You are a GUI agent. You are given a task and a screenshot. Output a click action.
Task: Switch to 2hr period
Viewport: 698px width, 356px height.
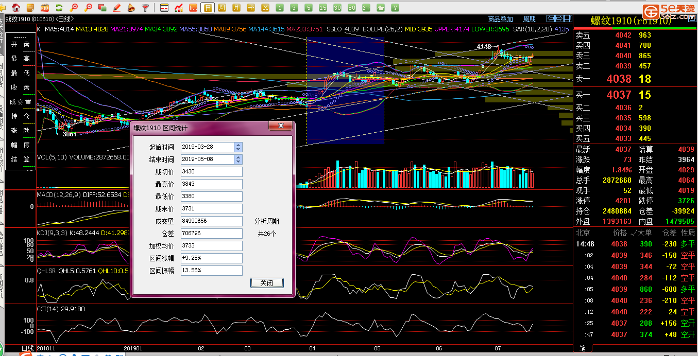pyautogui.click(x=366, y=8)
